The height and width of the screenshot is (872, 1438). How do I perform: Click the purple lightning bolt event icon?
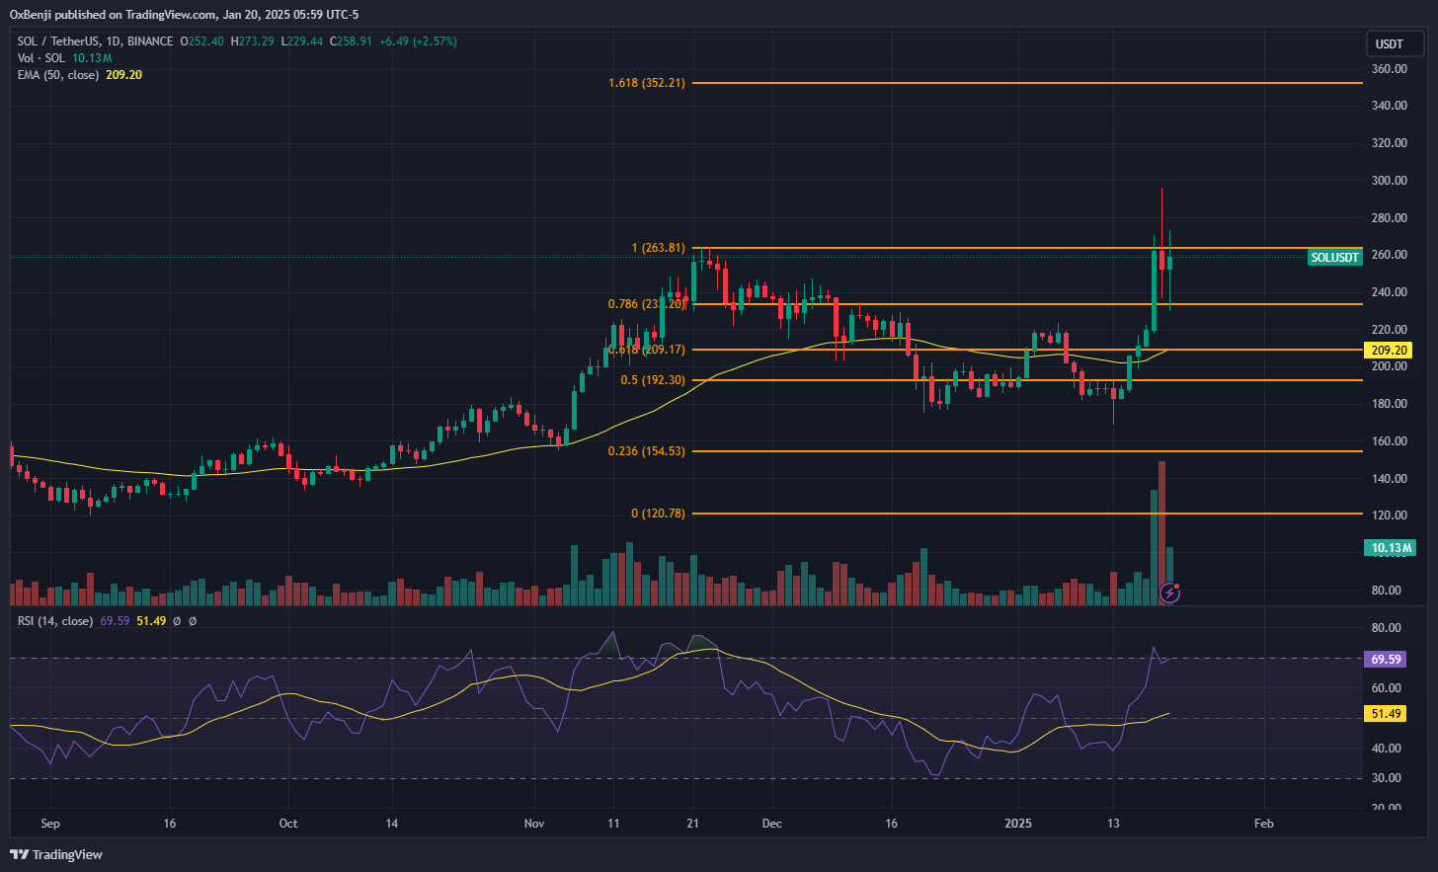click(x=1169, y=593)
